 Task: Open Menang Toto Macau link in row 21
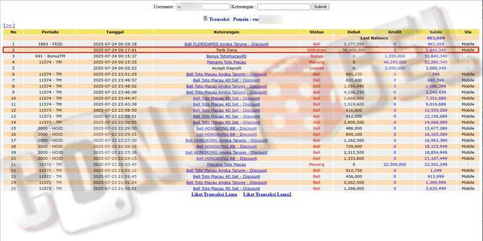point(226,164)
